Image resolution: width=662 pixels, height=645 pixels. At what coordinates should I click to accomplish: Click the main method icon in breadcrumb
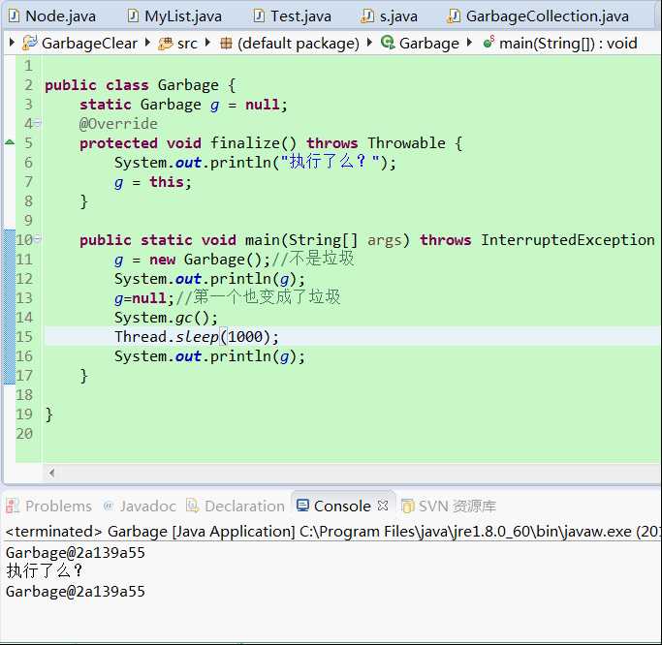tap(489, 43)
